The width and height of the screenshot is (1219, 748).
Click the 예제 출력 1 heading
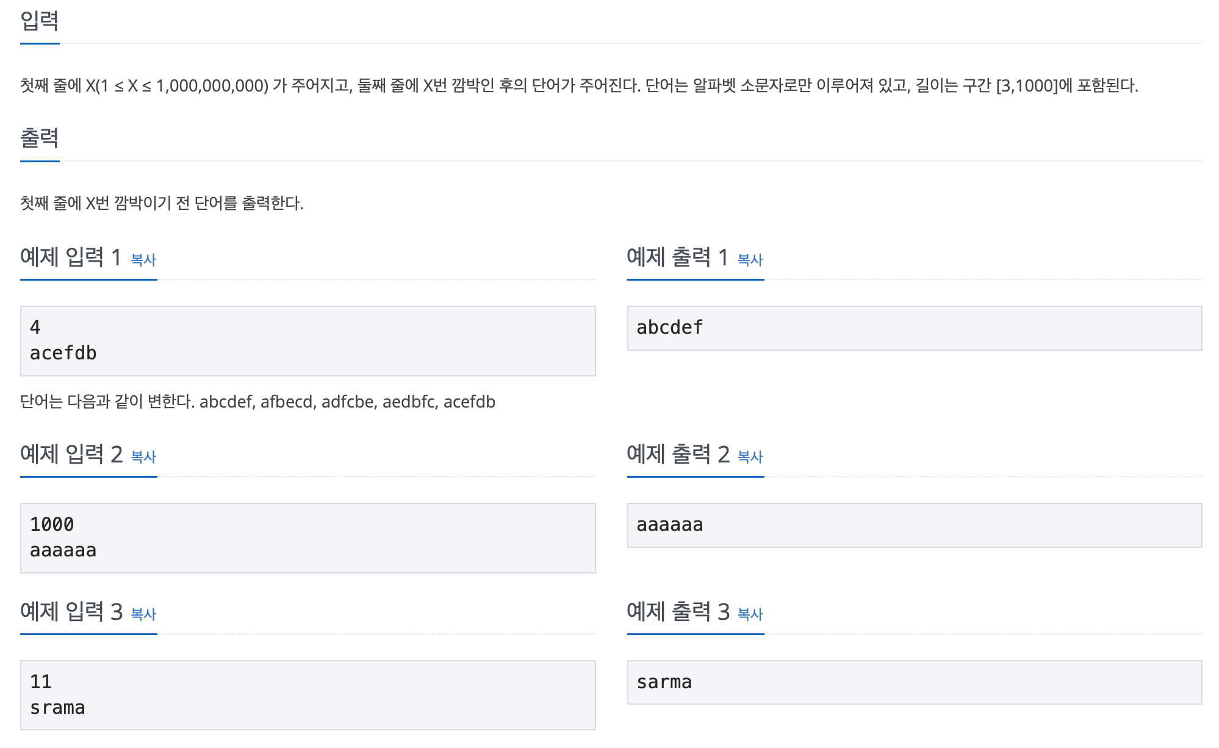tap(678, 257)
